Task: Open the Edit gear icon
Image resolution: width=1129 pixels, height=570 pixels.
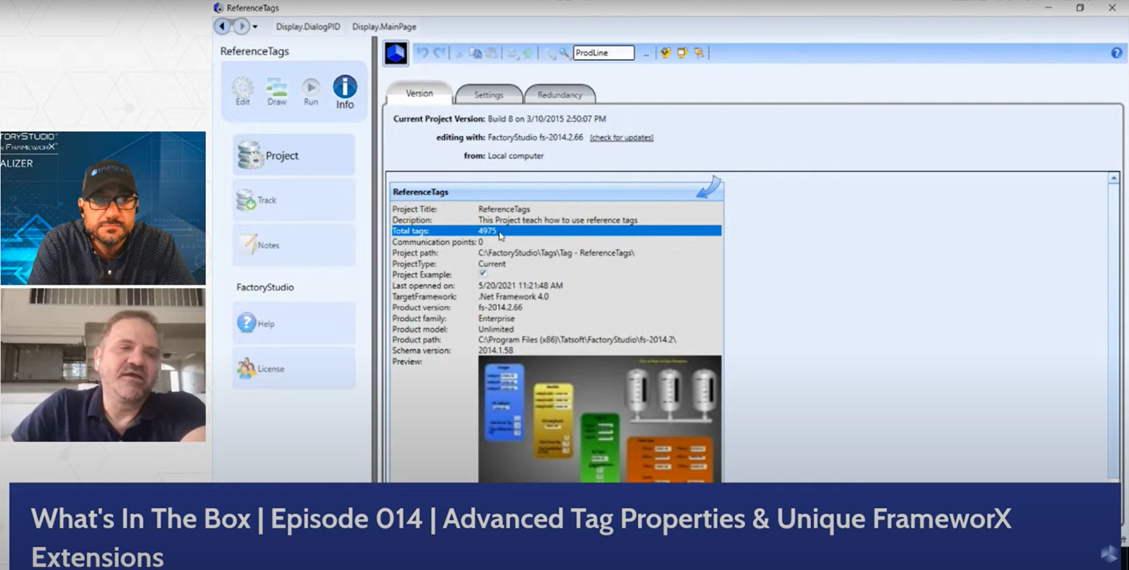Action: (x=242, y=91)
